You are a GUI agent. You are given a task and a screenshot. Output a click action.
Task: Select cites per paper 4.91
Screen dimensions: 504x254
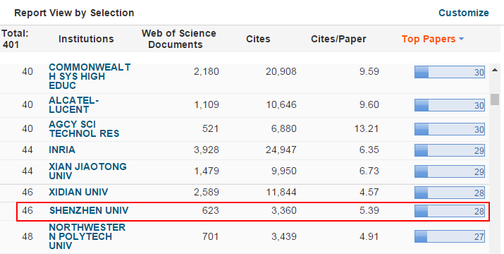pos(369,236)
